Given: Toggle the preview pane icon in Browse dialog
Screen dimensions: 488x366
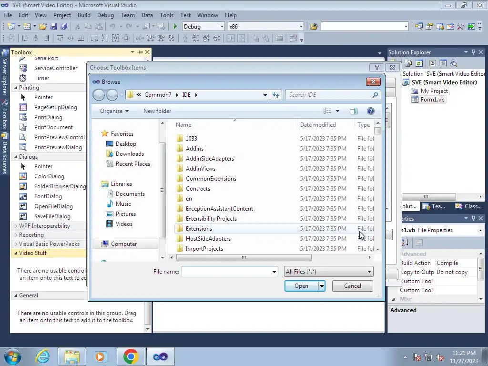Looking at the screenshot, I should pos(354,111).
